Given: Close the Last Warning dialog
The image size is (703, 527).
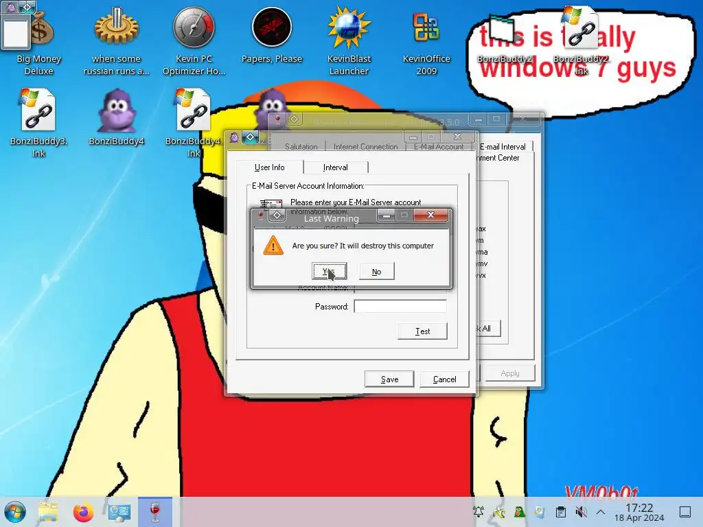Looking at the screenshot, I should click(x=430, y=215).
